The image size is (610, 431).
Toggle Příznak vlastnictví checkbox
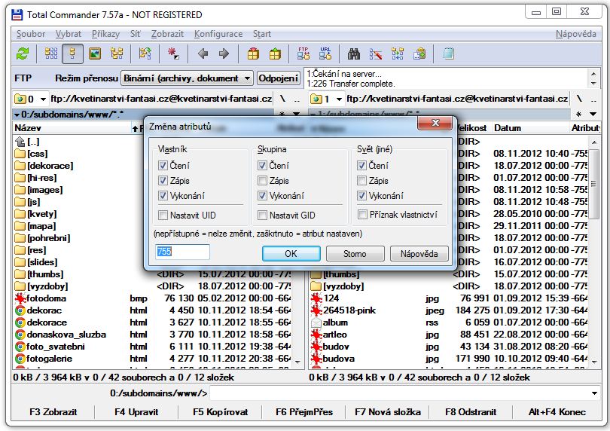tap(362, 215)
